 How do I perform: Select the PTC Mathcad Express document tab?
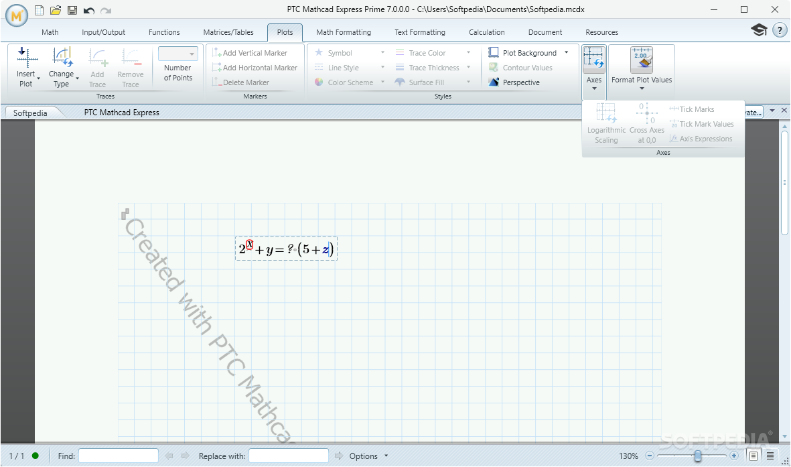coord(122,113)
